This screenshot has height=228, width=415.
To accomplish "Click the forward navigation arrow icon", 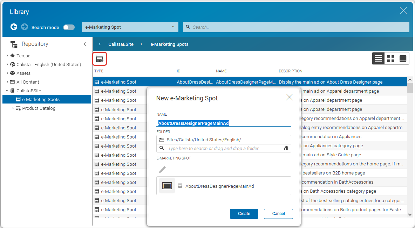I will 24,27.
